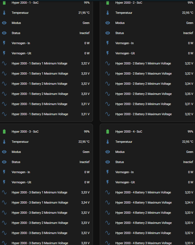Open Hyper 2000 - 4 Battery 1 Minimum Voltage entity
The width and height of the screenshot is (195, 245).
coord(143,192)
